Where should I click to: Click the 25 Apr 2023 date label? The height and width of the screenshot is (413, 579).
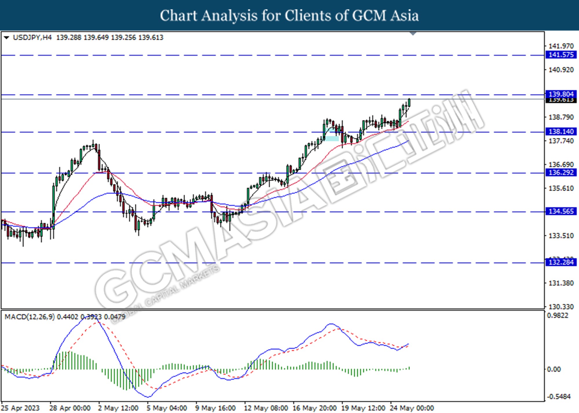click(20, 408)
